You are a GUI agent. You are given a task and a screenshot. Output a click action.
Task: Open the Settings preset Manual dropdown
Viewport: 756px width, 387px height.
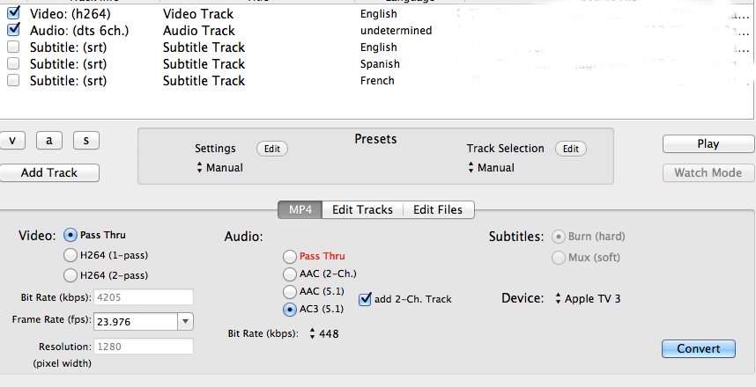219,168
